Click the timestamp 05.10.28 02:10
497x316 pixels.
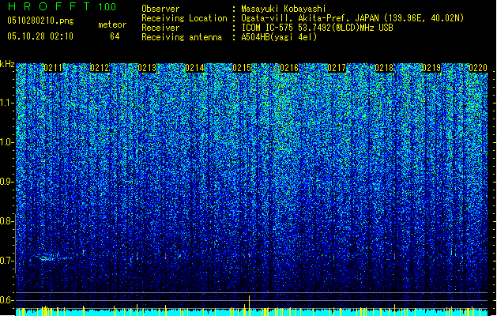click(x=40, y=36)
